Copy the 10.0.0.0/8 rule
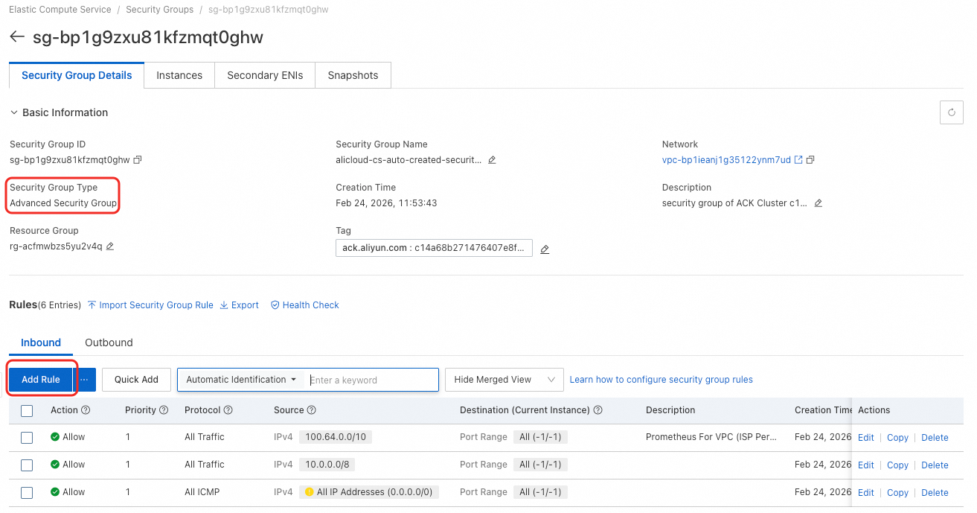Image resolution: width=977 pixels, height=513 pixels. [897, 465]
